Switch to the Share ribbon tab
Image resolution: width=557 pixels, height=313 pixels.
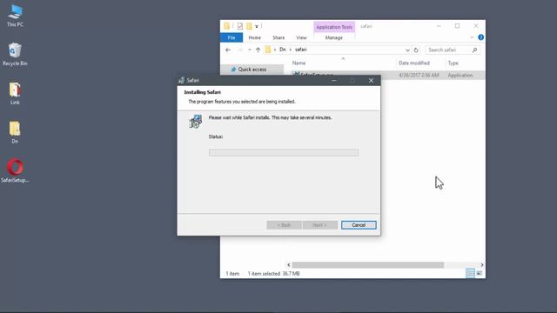coord(278,37)
